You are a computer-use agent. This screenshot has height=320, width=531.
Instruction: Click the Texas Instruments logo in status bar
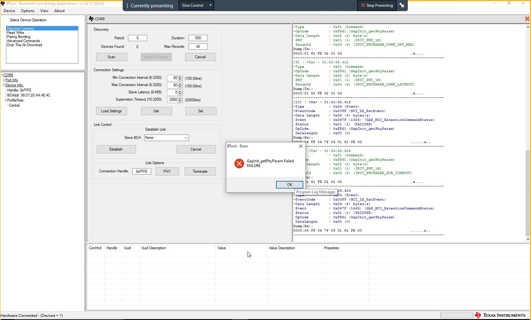[x=500, y=315]
